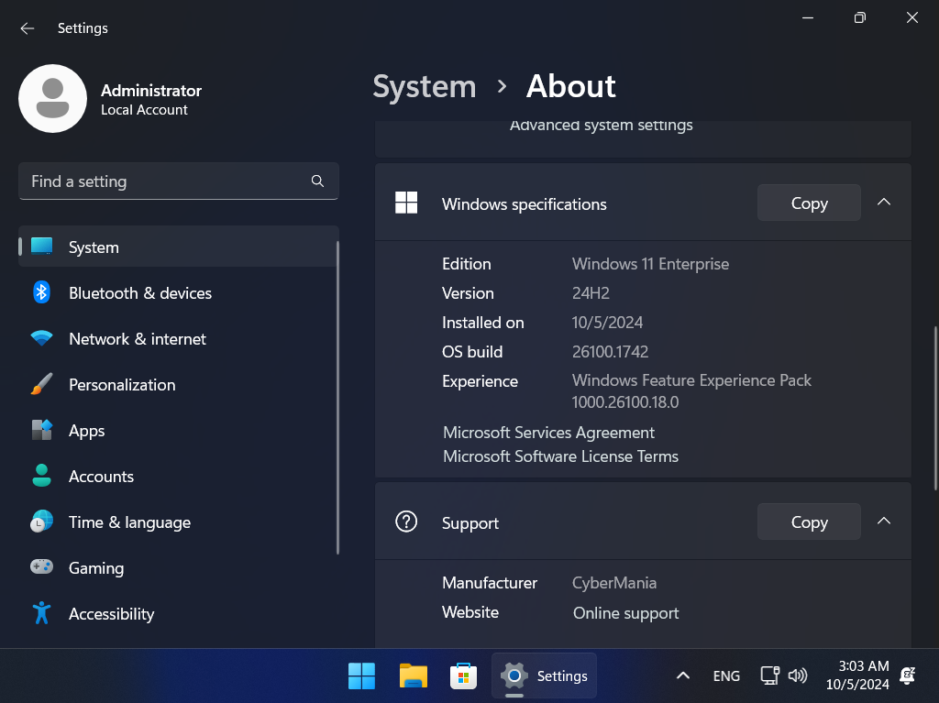Open the notification bell icon

[908, 676]
